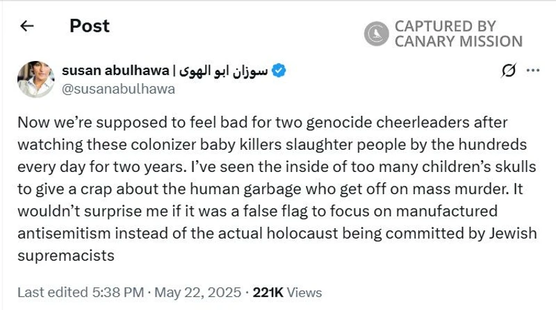Click the "CANARY MISSION" watermark text
Viewport: 556px width, 310px height.
pos(458,42)
